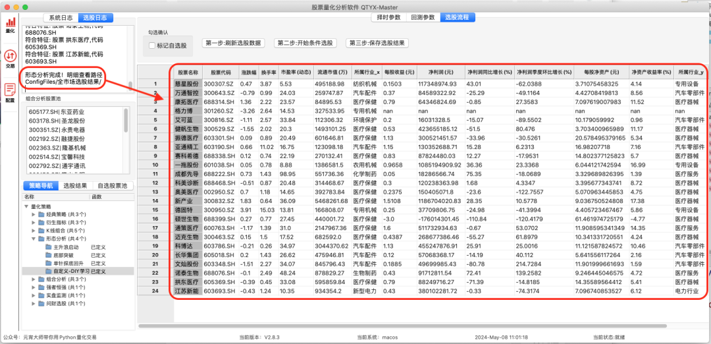Expand the 强者恒强 tree node

pyautogui.click(x=34, y=287)
